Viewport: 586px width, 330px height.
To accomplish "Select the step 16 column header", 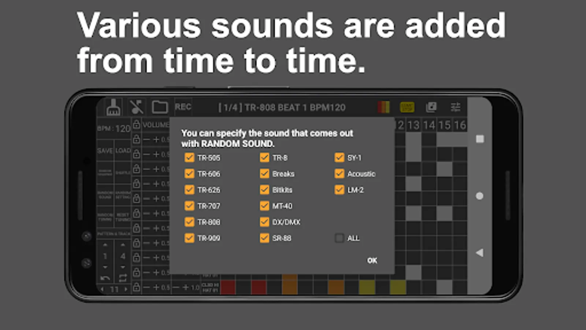I will point(460,125).
